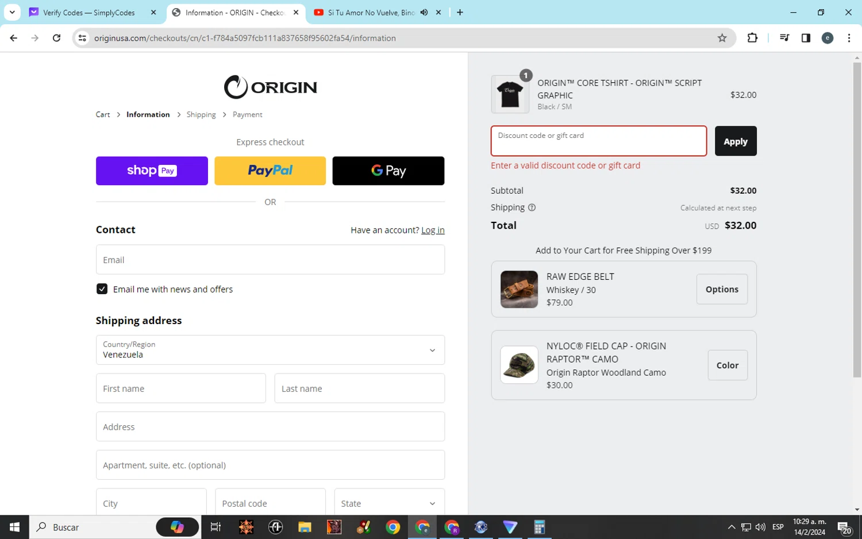Select the Payment breadcrumb step

click(248, 114)
